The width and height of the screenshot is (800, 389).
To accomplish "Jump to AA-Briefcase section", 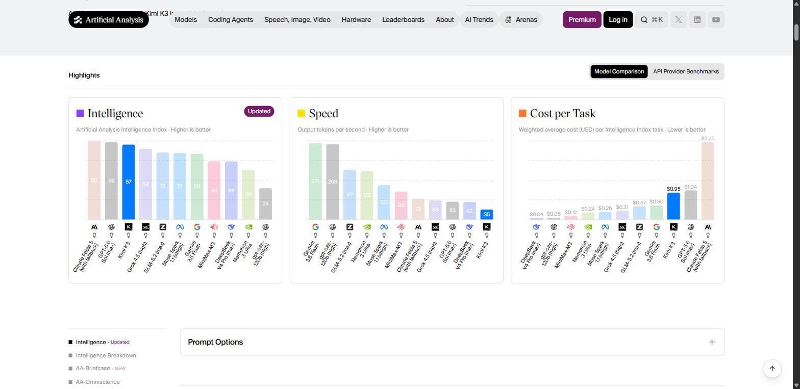I will point(93,368).
